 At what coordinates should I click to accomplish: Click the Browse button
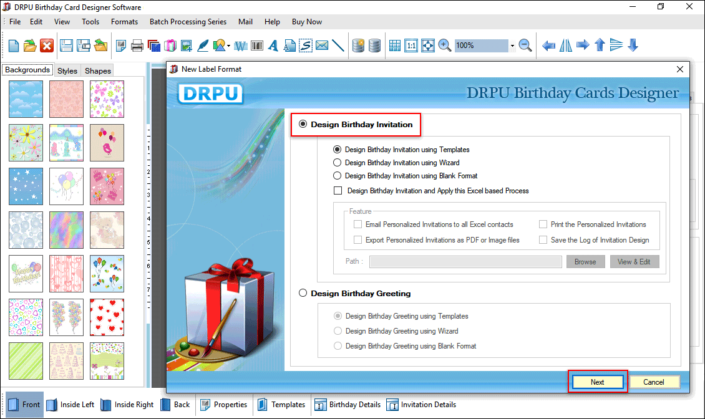click(x=585, y=262)
